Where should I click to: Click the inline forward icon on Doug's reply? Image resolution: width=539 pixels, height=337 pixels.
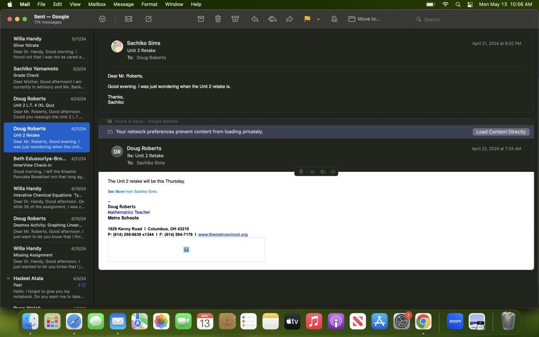[x=333, y=172]
